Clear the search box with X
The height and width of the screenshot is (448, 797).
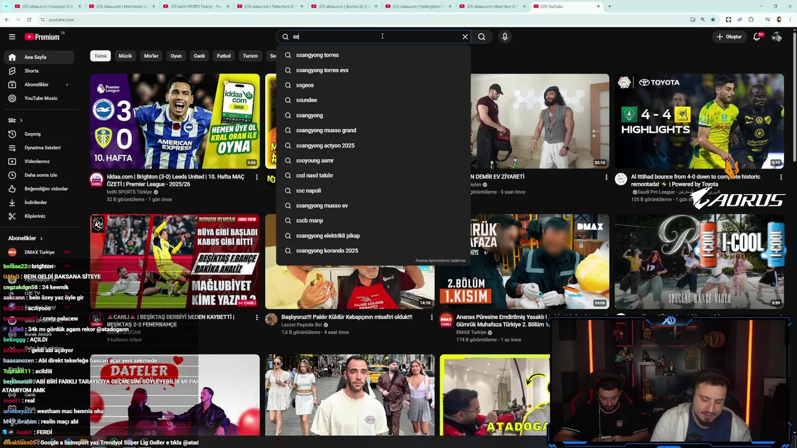point(465,37)
